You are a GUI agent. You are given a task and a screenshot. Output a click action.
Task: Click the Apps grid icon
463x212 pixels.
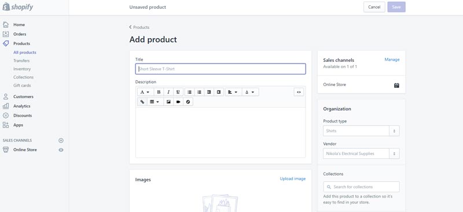pos(6,125)
